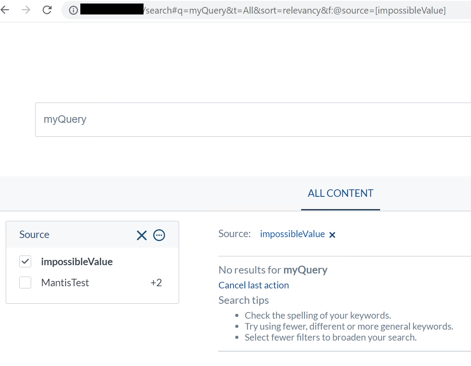471x366 pixels.
Task: Click the impossibleValue breadcrumb link
Action: click(292, 234)
